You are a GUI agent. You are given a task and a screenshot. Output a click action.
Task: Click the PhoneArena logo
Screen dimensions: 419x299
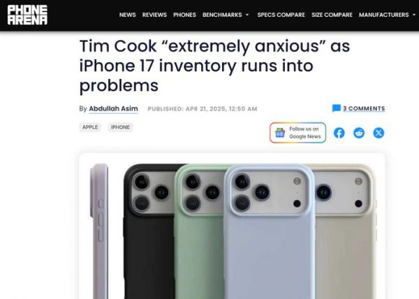click(x=27, y=15)
